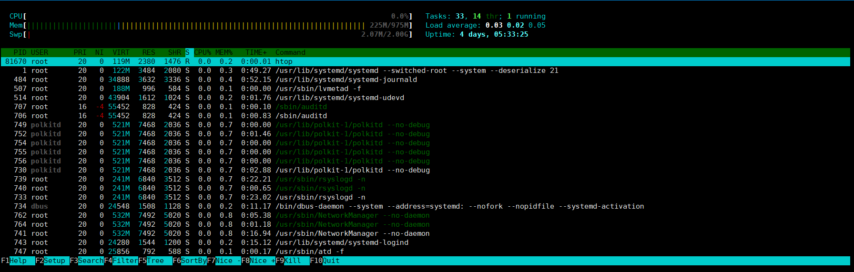Select the systemd-udevd process row
This screenshot has height=272, width=854.
pos(426,98)
